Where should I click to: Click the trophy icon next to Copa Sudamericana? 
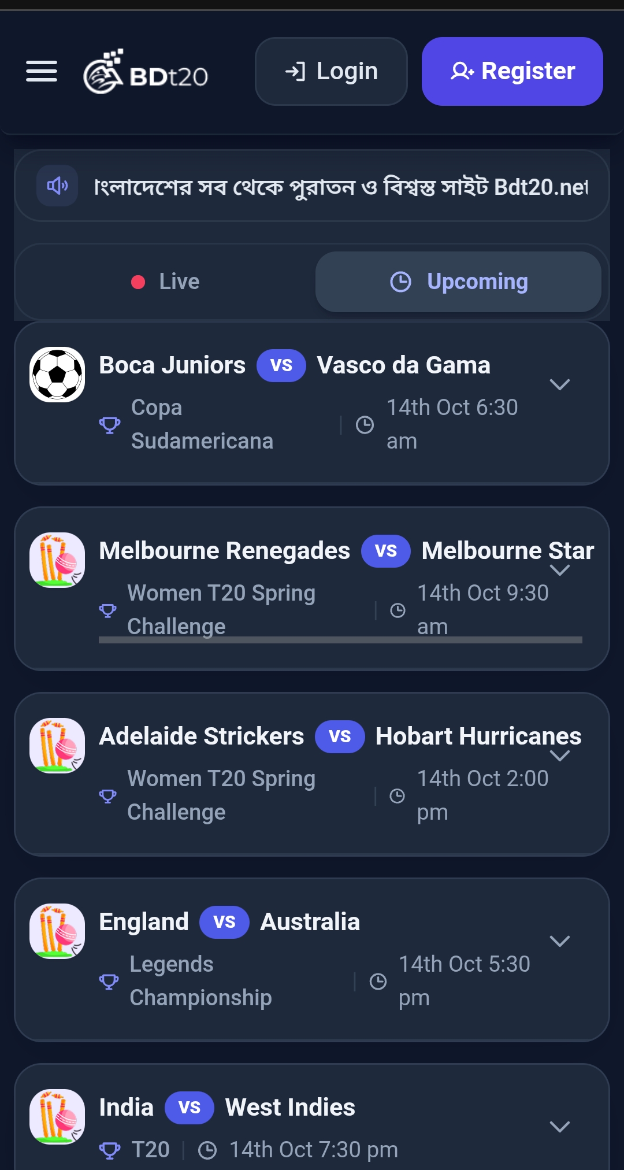(110, 425)
